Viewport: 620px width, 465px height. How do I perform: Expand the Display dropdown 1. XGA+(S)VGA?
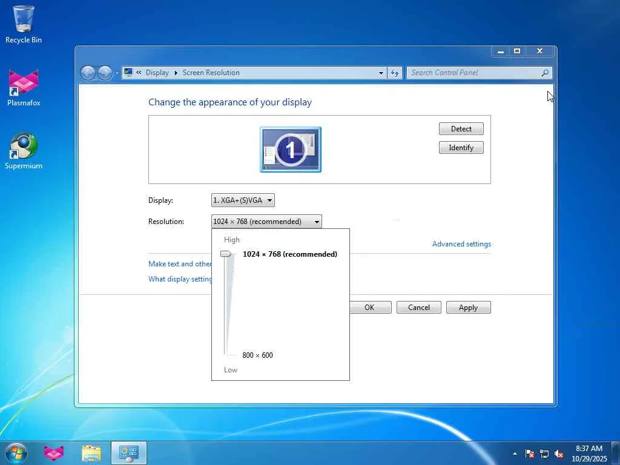coord(243,200)
